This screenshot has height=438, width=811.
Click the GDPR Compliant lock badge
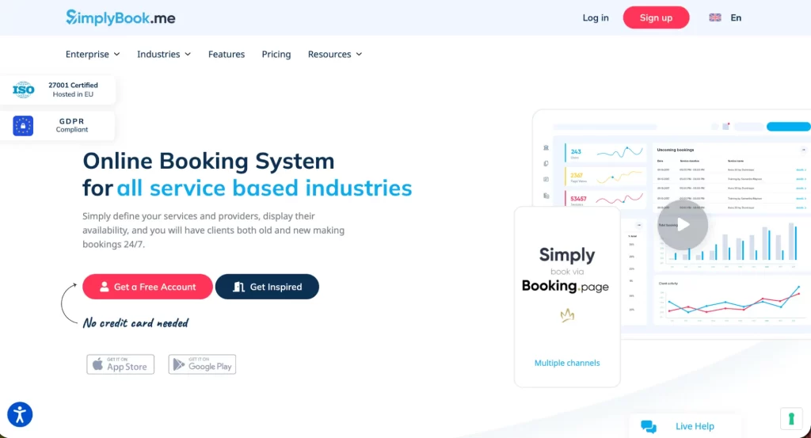[57, 126]
